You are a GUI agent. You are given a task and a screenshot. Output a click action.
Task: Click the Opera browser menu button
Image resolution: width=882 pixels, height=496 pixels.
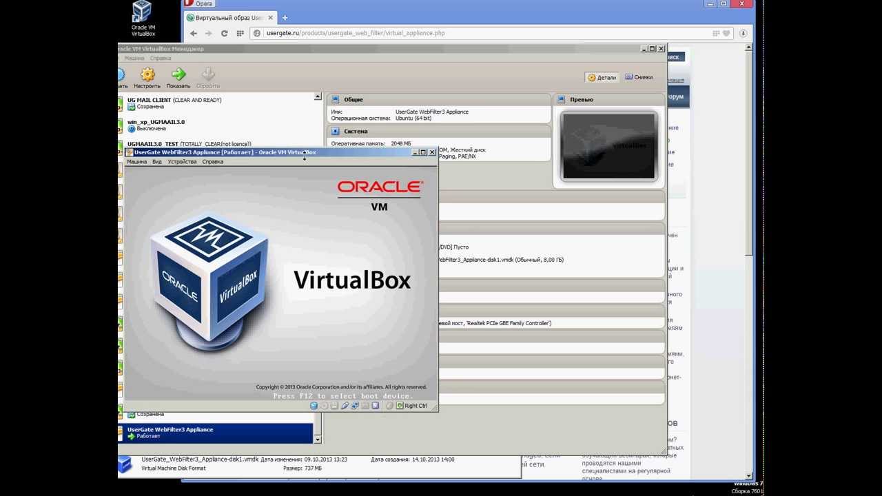[198, 3]
